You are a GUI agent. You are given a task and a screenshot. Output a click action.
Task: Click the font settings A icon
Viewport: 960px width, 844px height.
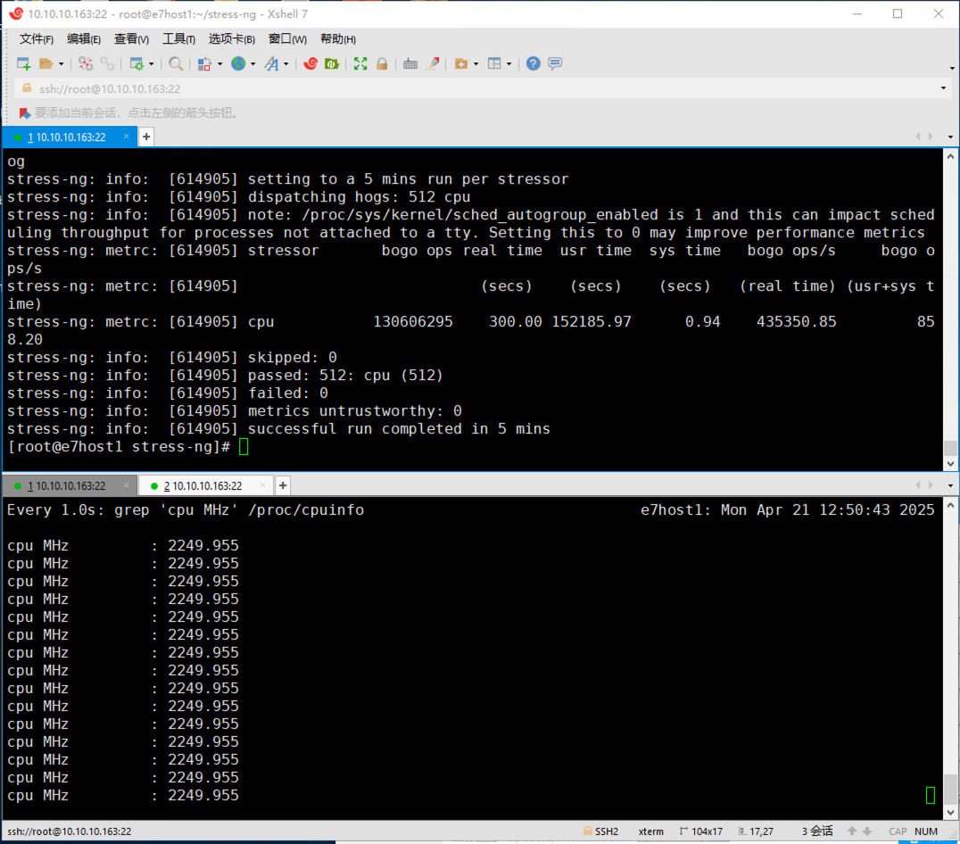[x=271, y=63]
